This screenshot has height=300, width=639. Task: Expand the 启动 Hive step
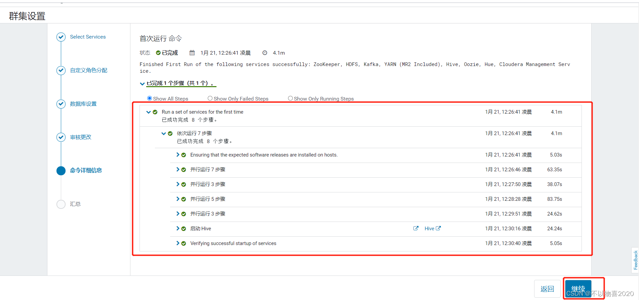[x=178, y=228]
